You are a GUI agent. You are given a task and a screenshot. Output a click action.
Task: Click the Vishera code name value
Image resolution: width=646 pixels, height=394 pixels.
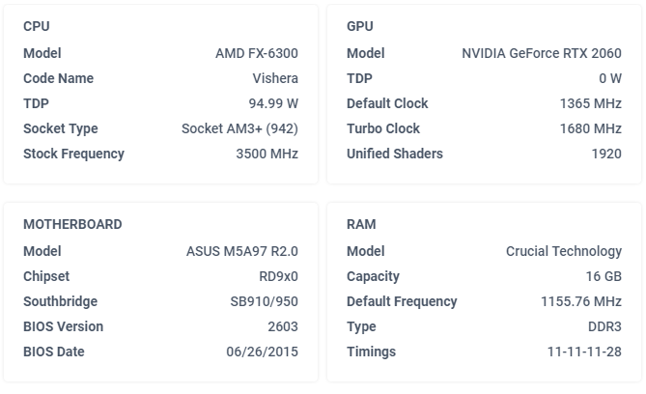(275, 78)
